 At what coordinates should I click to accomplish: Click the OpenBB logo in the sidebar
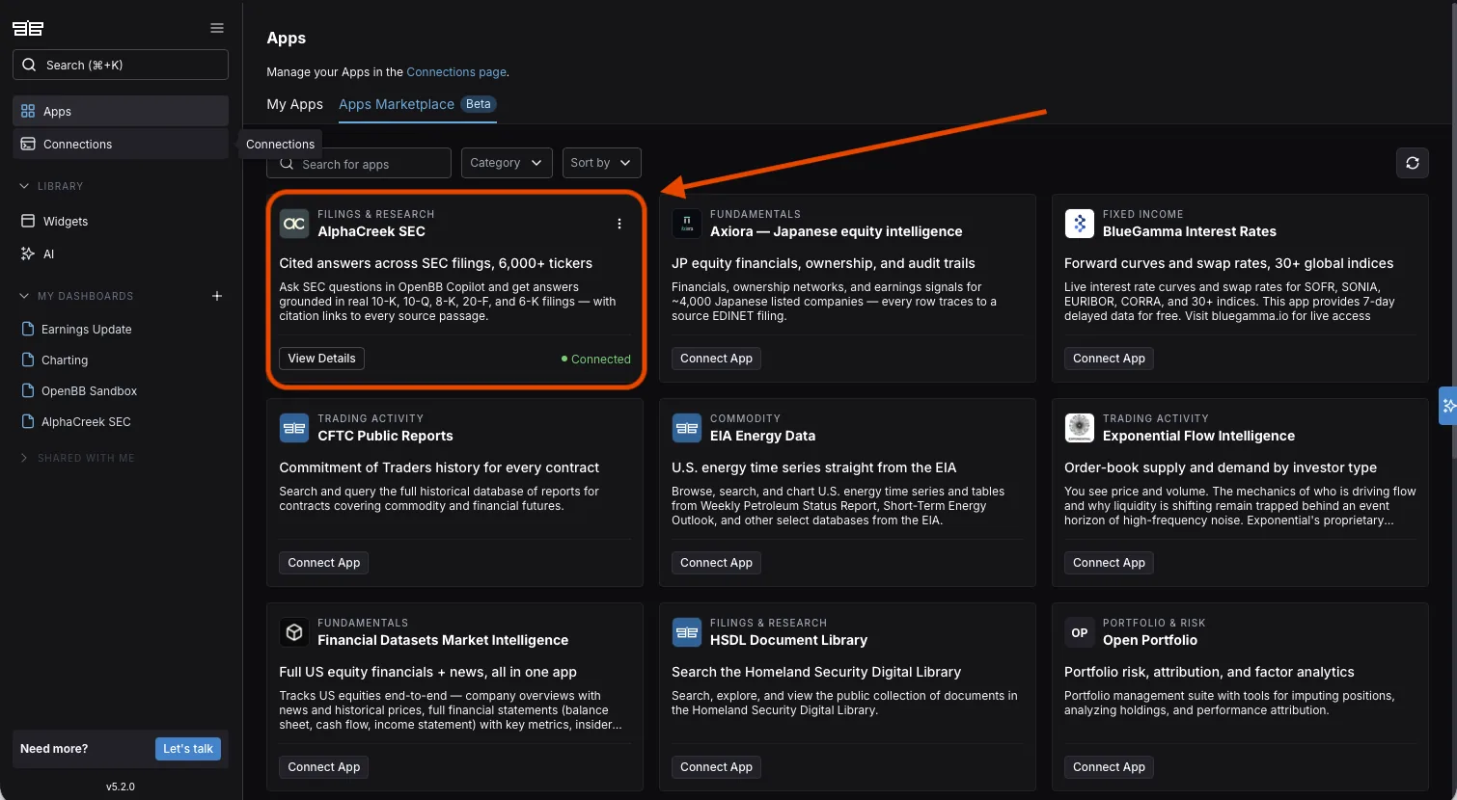click(x=28, y=28)
